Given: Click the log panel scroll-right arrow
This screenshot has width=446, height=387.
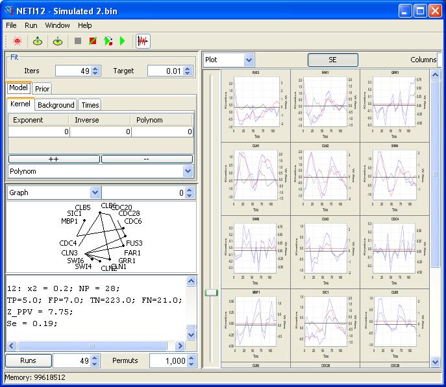Looking at the screenshot, I should click(x=180, y=346).
